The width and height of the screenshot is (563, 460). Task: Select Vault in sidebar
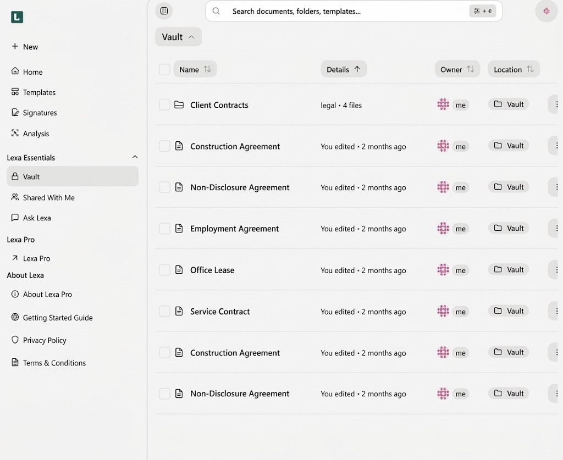(73, 176)
